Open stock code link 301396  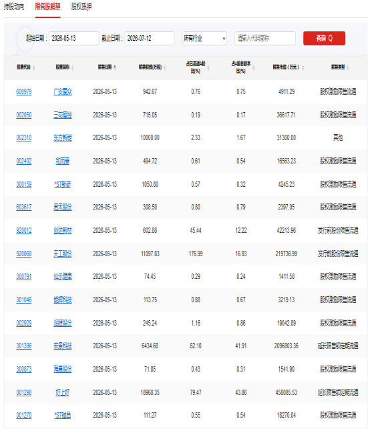(24, 346)
